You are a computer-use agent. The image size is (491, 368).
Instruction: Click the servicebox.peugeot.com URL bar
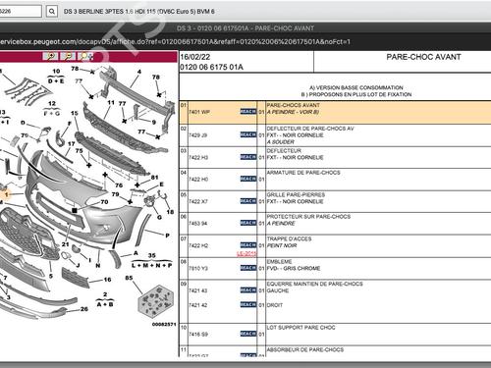pos(175,42)
